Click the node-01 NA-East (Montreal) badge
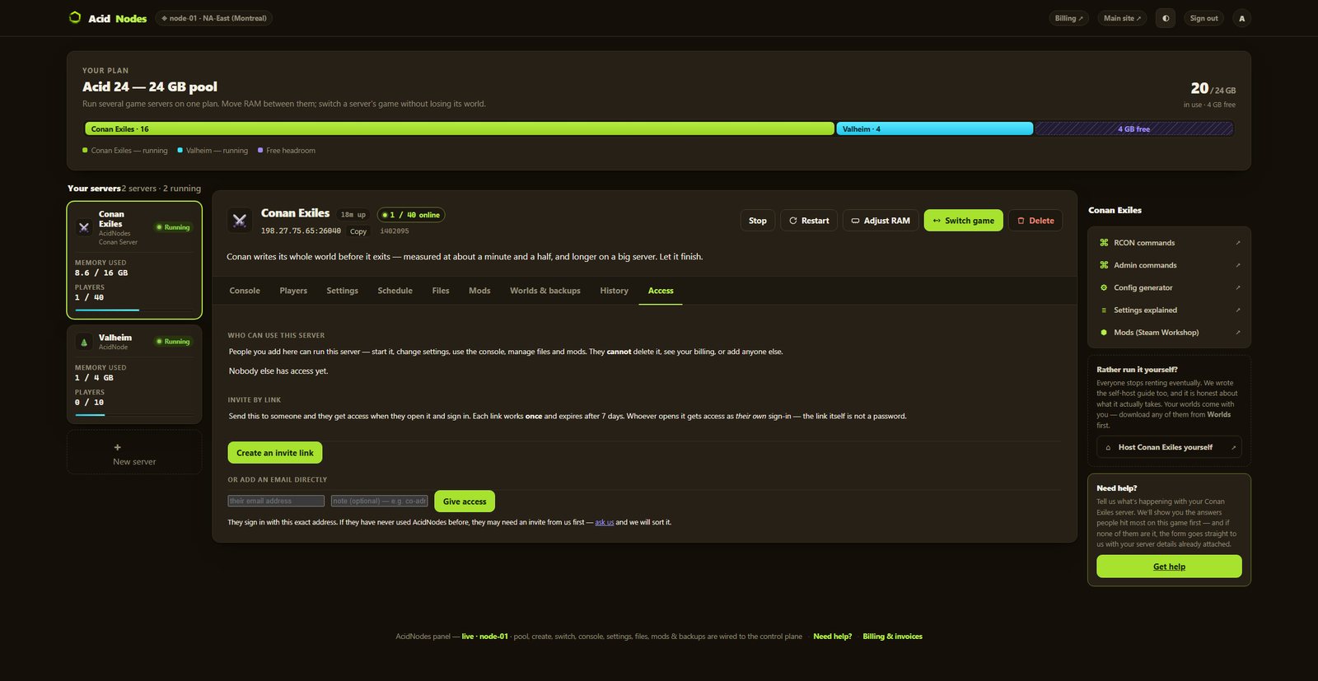Viewport: 1318px width, 681px height. click(x=214, y=18)
